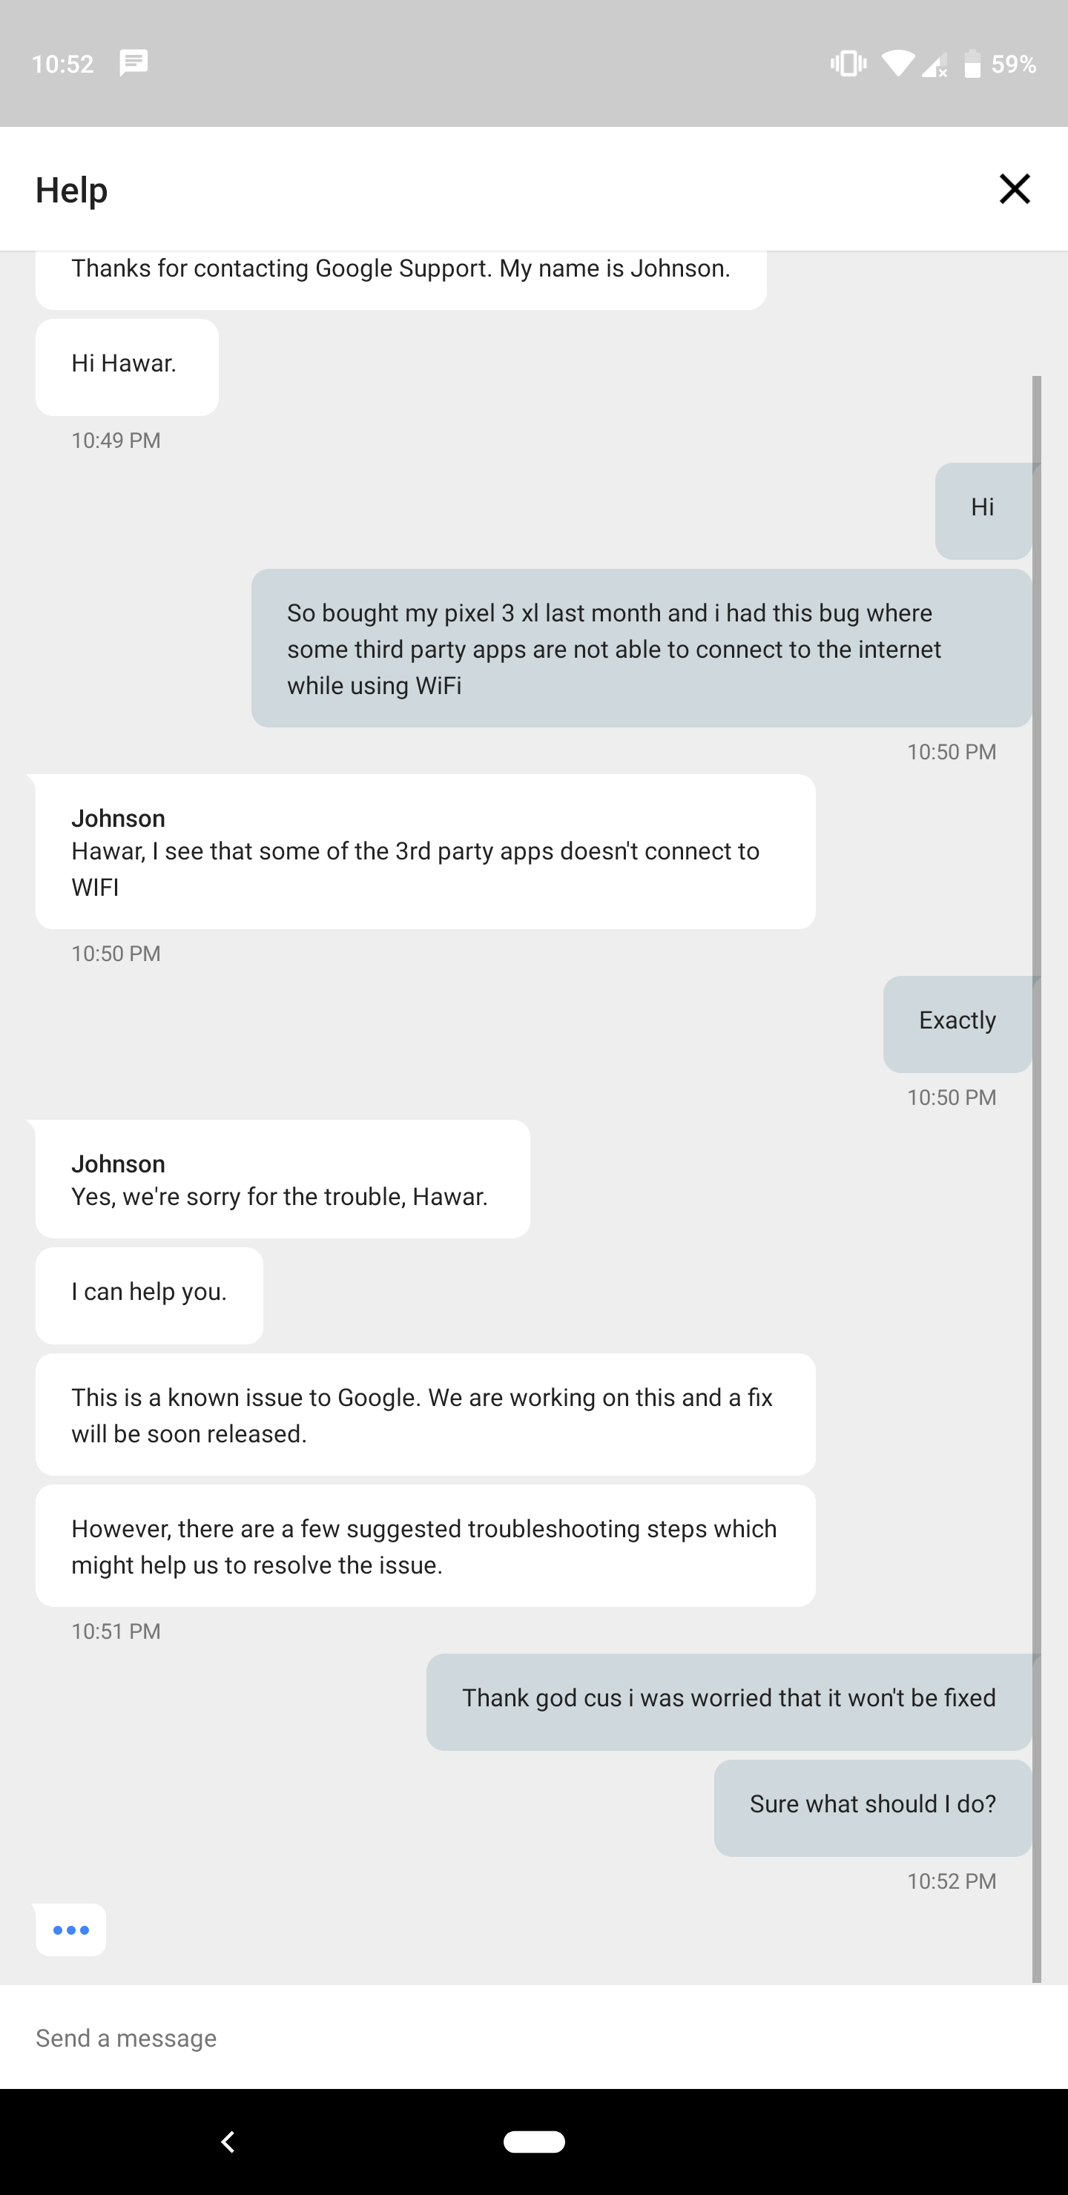Tap the typing indicator dots bubble
This screenshot has width=1068, height=2195.
click(x=70, y=1930)
